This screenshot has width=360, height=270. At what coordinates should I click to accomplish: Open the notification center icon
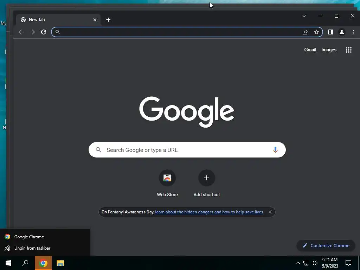348,263
